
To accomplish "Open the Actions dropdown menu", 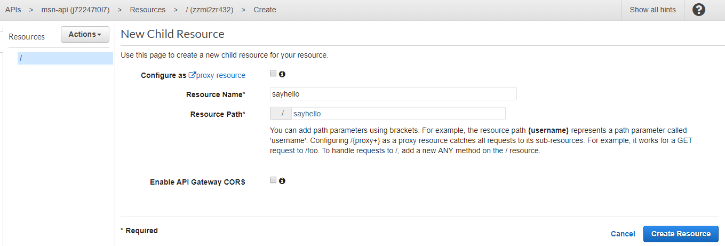I will coord(85,34).
